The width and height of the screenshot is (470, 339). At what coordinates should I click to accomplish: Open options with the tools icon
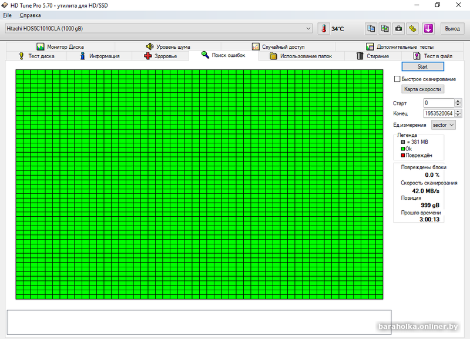(x=413, y=28)
